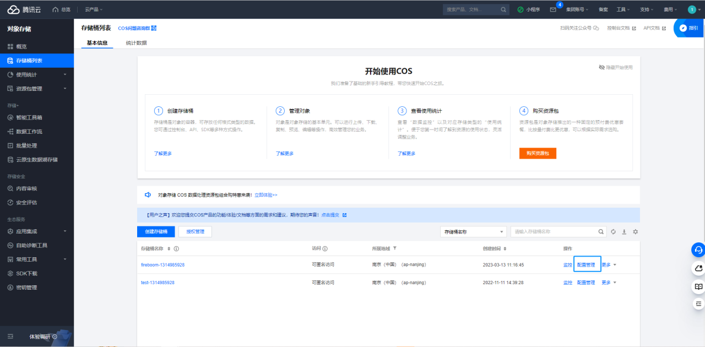The width and height of the screenshot is (705, 347).
Task: Switch to the 统计数据 tab
Action: point(136,43)
